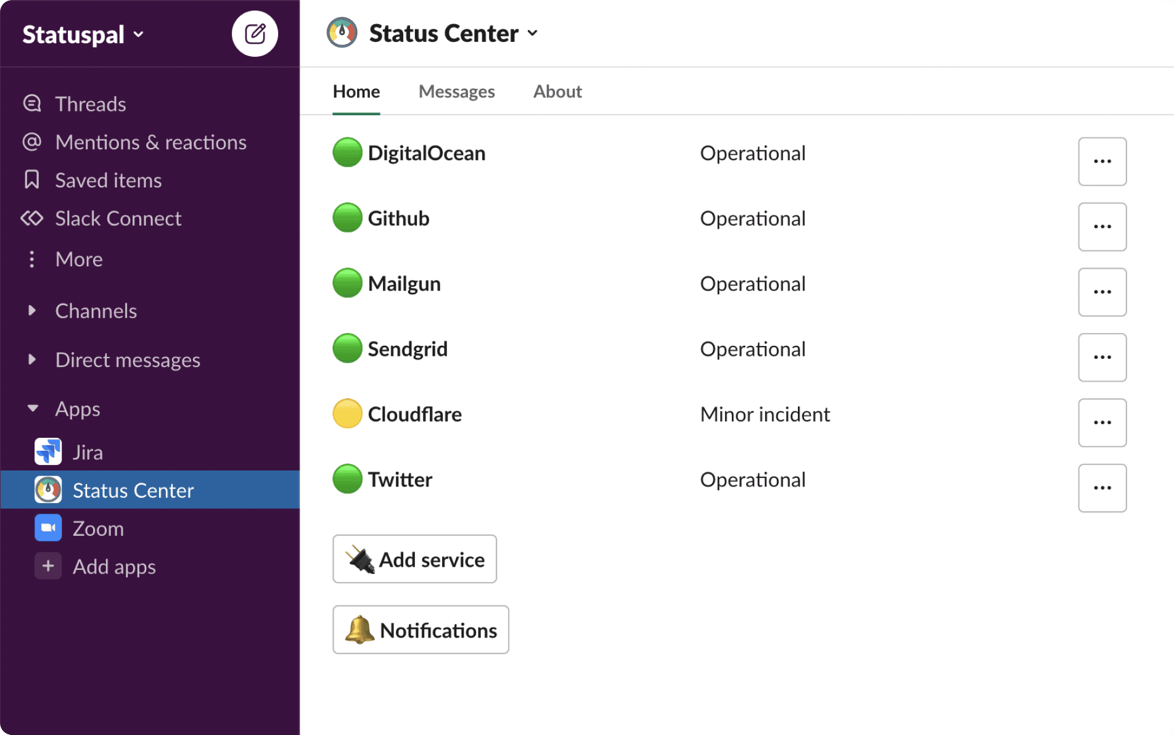Image resolution: width=1174 pixels, height=735 pixels.
Task: Click the yellow Cloudflare status indicator
Action: click(347, 414)
